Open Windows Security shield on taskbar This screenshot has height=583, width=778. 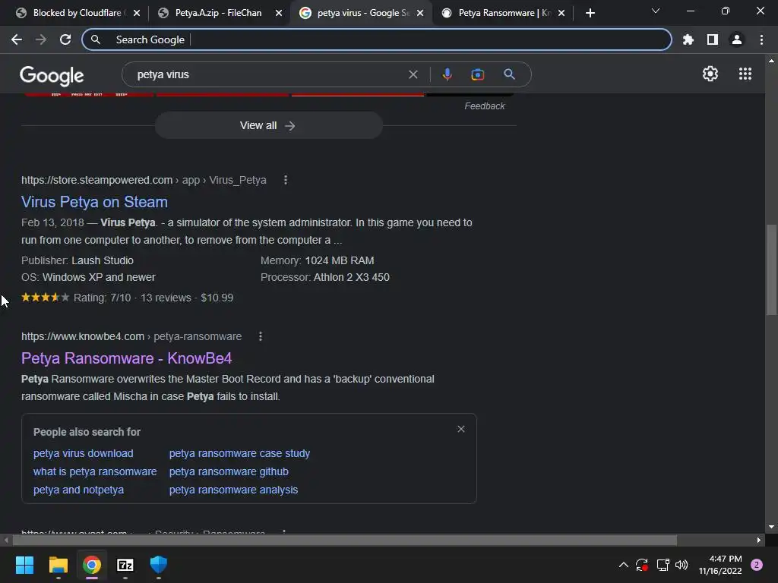click(158, 565)
